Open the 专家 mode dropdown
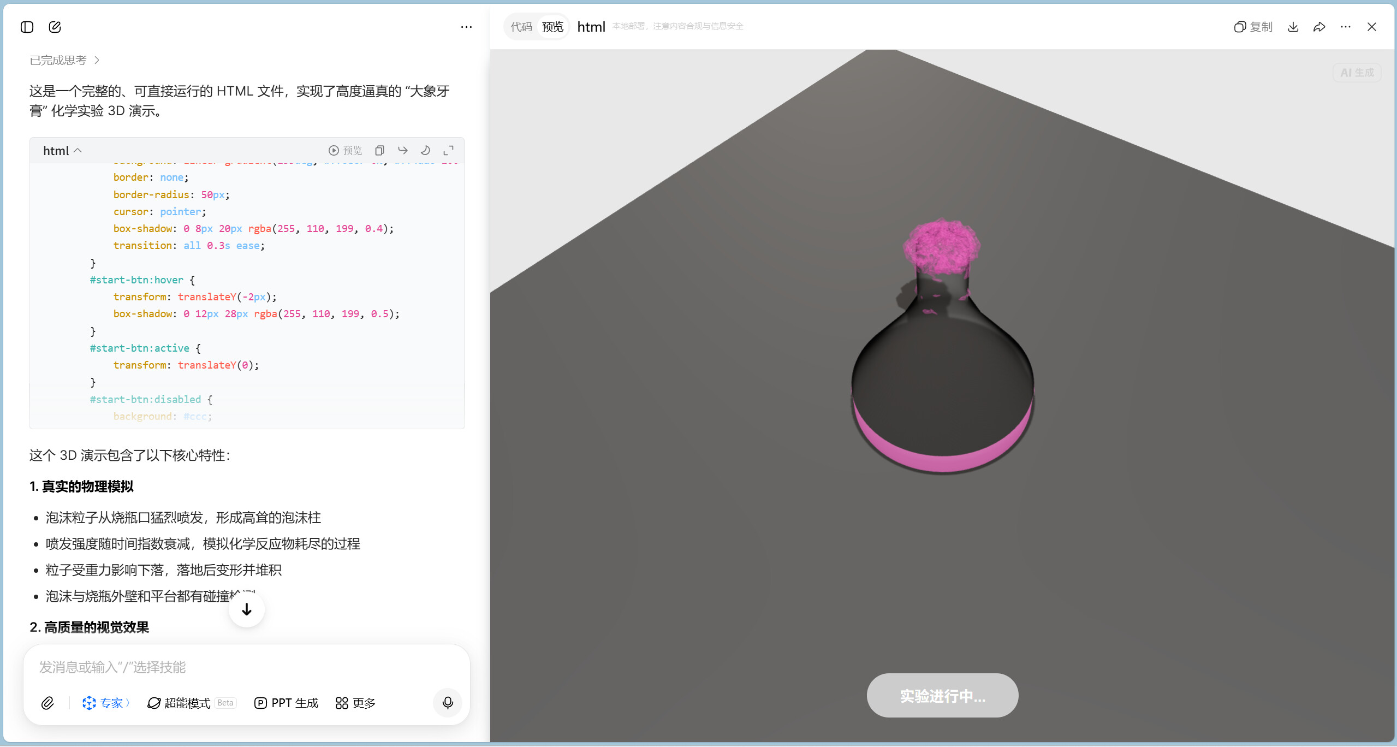The image size is (1397, 747). pos(106,703)
